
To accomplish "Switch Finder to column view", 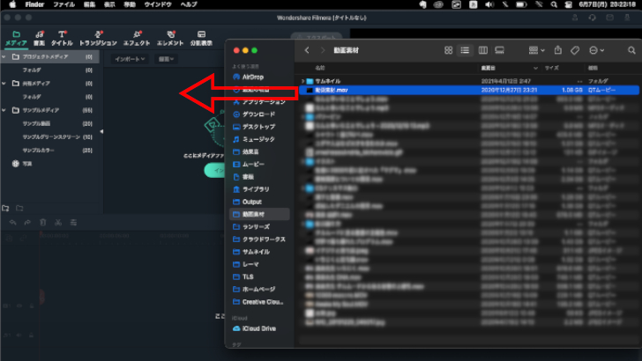I will (x=482, y=50).
